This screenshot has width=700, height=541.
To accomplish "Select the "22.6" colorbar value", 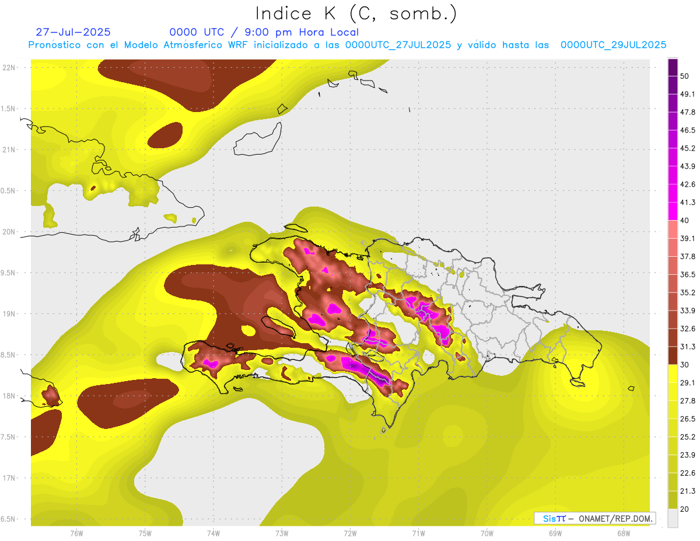I will click(x=688, y=473).
